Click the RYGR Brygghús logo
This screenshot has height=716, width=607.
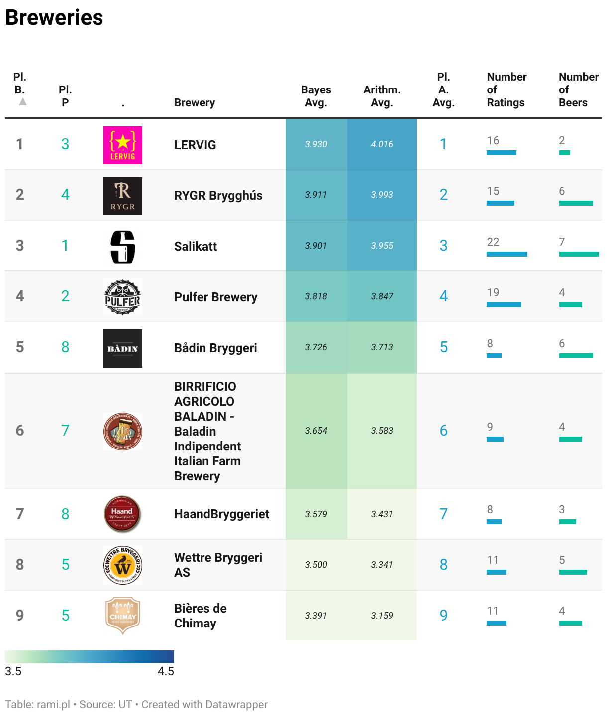coord(123,196)
